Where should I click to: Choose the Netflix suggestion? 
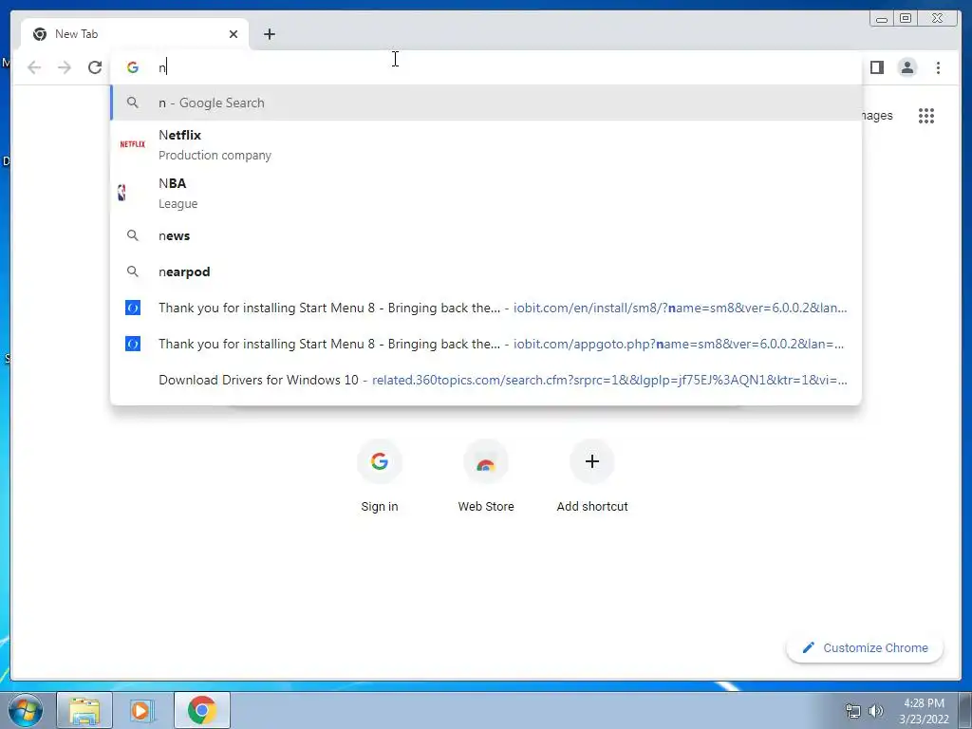(x=486, y=144)
